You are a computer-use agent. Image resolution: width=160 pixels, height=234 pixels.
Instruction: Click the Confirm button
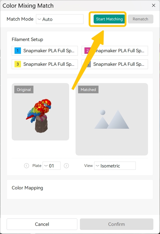117,224
